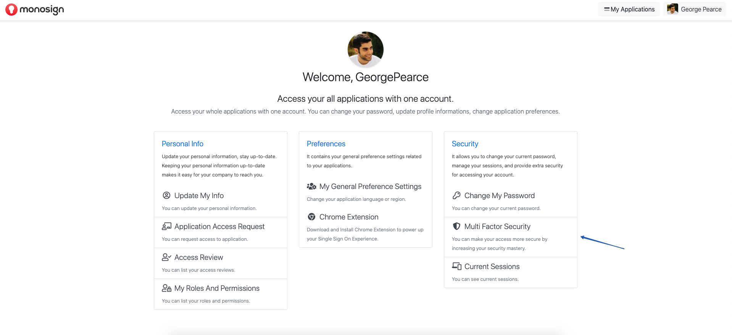This screenshot has height=335, width=732.
Task: Click the Access Review person-check icon
Action: (166, 257)
